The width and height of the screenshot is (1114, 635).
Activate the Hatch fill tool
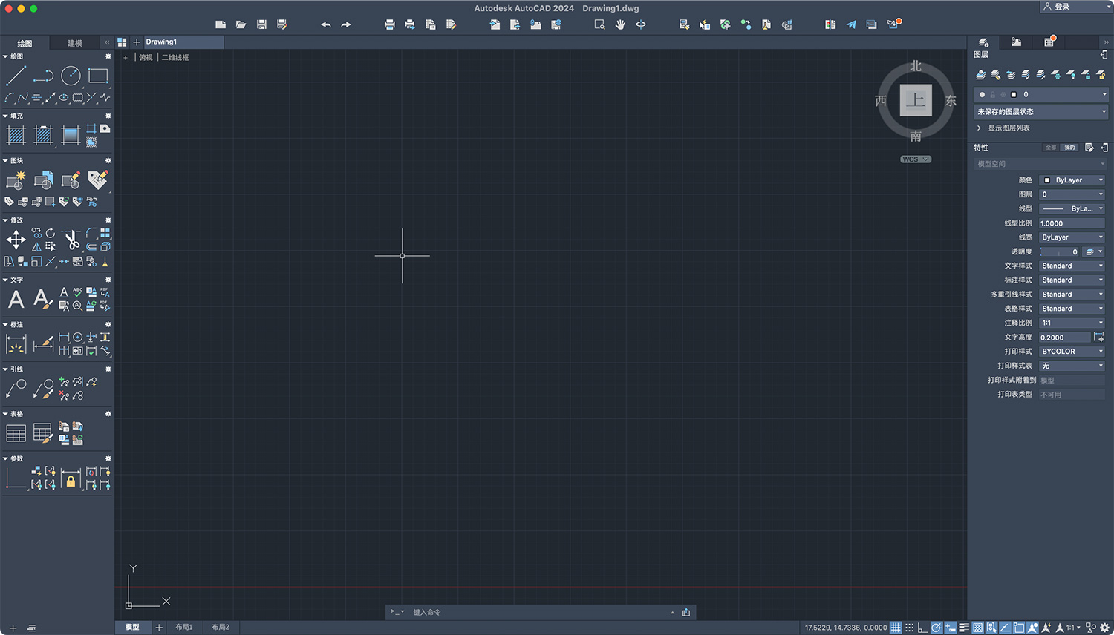(x=16, y=134)
